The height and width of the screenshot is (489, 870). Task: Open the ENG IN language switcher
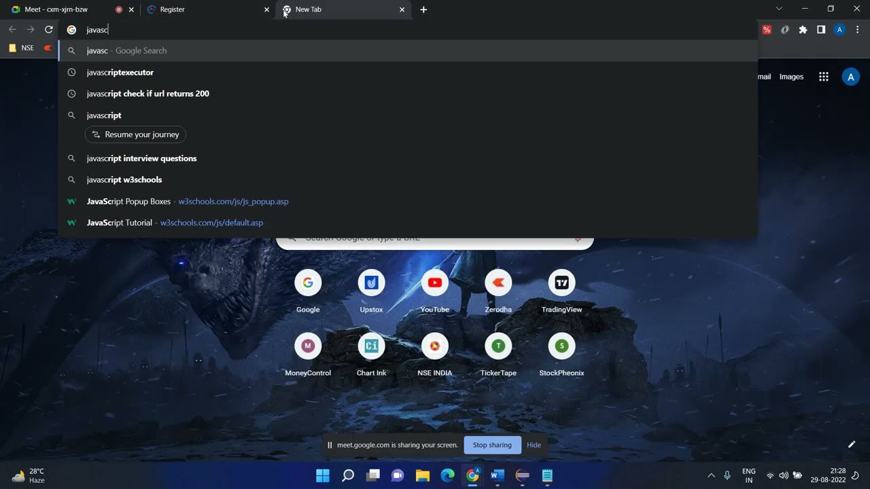coord(749,475)
